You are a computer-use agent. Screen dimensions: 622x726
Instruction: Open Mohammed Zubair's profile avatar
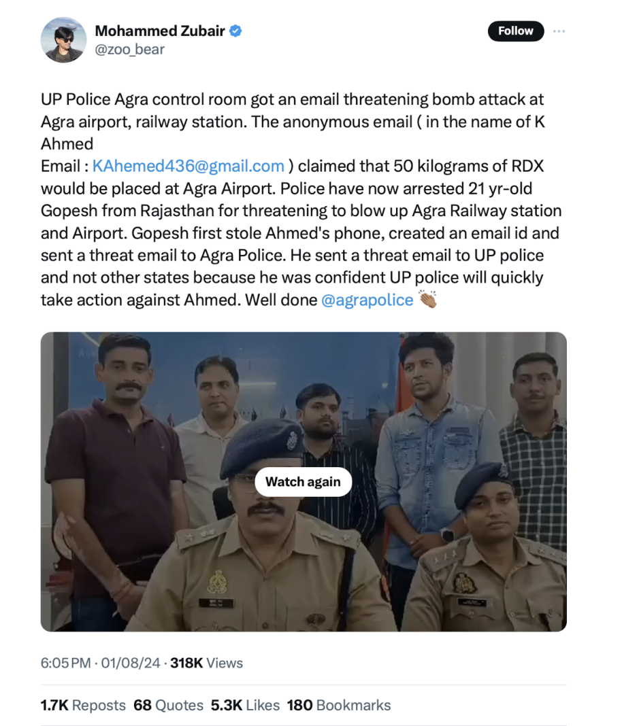point(63,39)
